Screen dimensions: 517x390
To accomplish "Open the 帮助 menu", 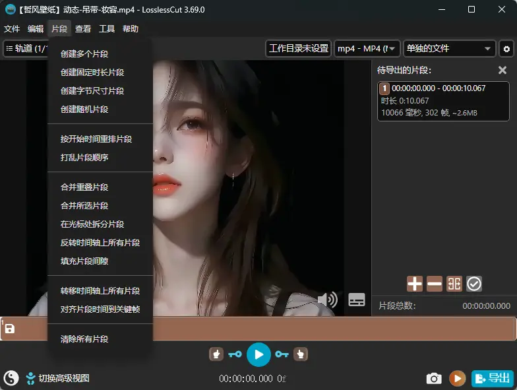I will point(131,29).
